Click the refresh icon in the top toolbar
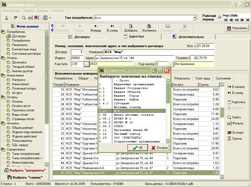 pos(16,18)
